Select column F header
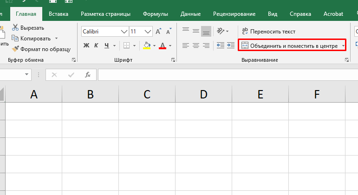 [x=317, y=94]
